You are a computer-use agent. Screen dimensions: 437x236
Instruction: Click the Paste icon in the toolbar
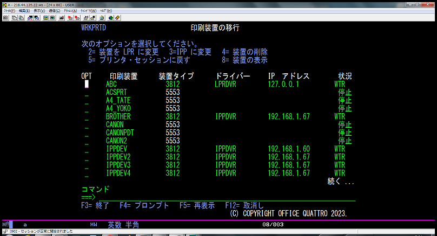pyautogui.click(x=21, y=17)
